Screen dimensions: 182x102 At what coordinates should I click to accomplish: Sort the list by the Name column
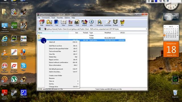click(x=53, y=33)
